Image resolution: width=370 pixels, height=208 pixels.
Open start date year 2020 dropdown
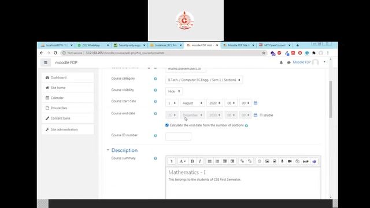[214, 103]
